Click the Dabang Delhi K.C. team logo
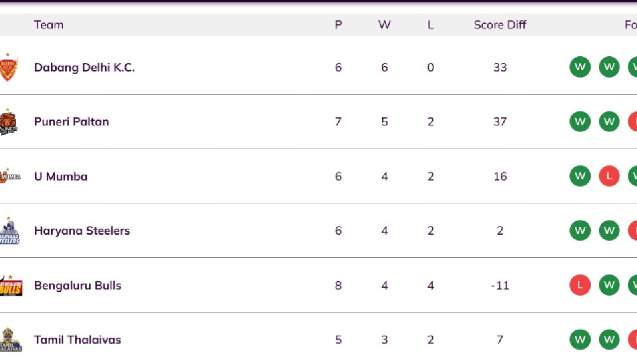 (8, 67)
